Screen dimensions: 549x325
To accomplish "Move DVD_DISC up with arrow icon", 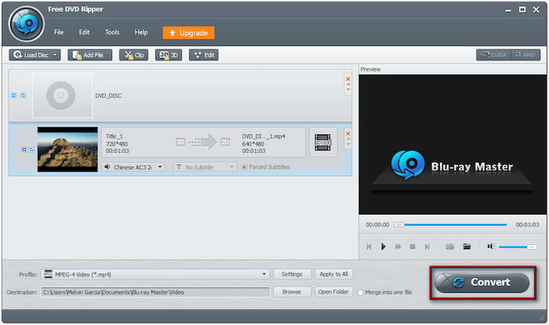I will [348, 85].
